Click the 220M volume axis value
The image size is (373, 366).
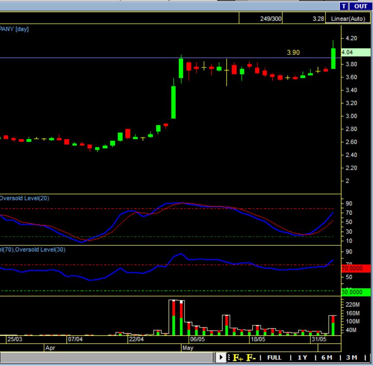[x=353, y=305]
